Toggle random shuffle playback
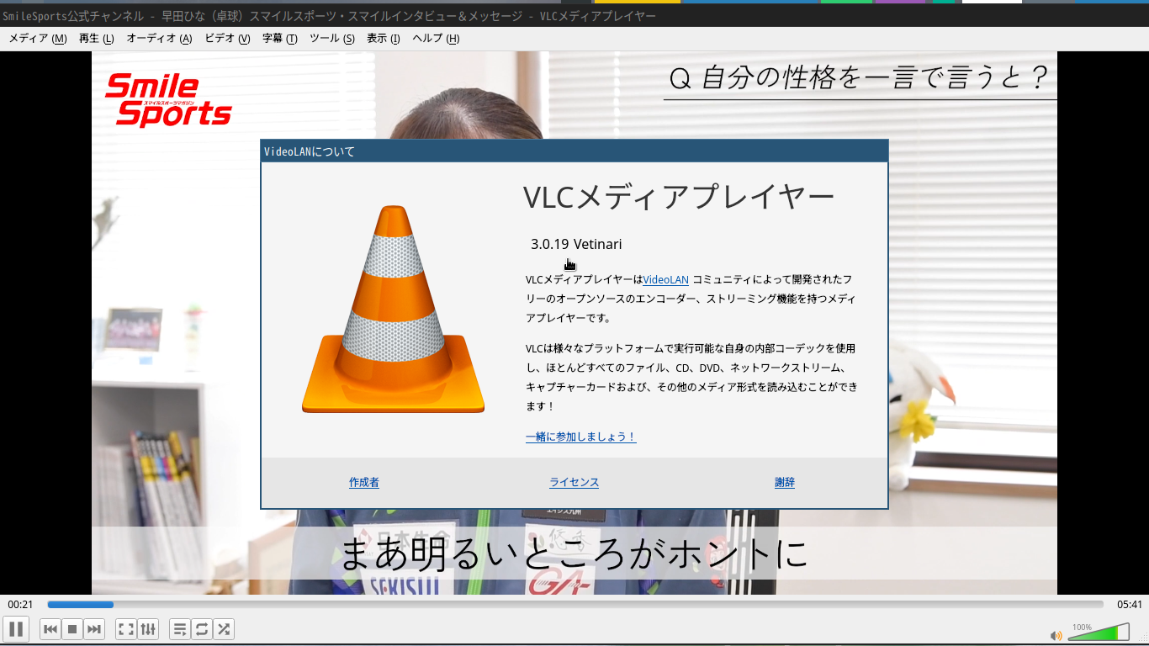This screenshot has width=1149, height=646. click(224, 629)
